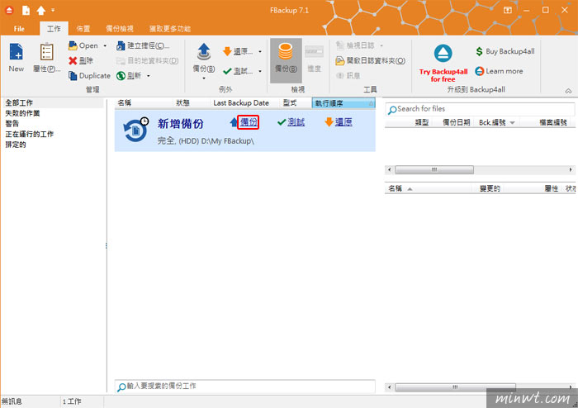Collapse the ribbon with chevron
Viewport: 578px width, 408px height.
click(568, 91)
